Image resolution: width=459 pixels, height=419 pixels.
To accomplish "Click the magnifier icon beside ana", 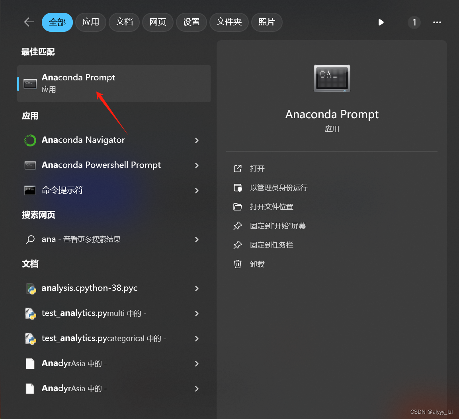I will tap(30, 240).
